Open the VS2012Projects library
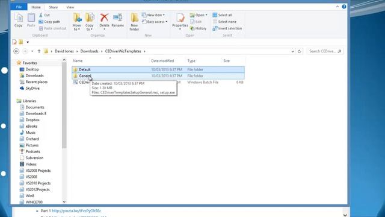385x217 pixels. pyautogui.click(x=37, y=189)
